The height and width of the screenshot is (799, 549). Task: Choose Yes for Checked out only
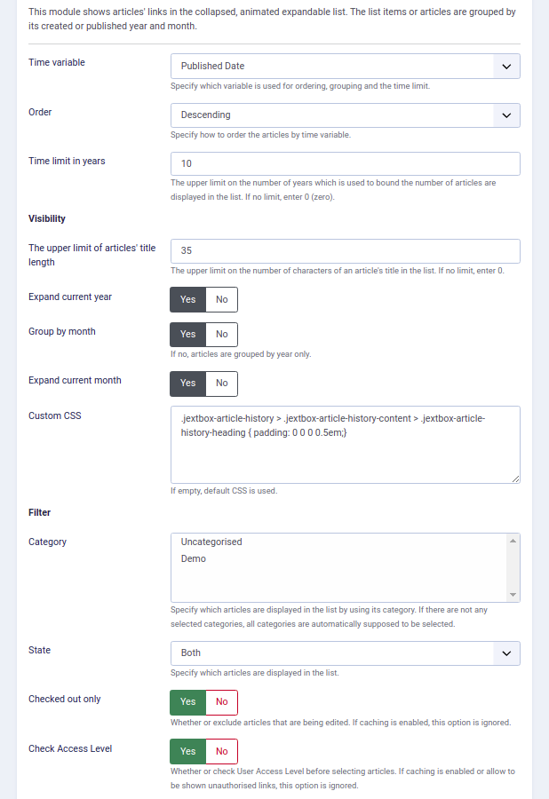[188, 702]
